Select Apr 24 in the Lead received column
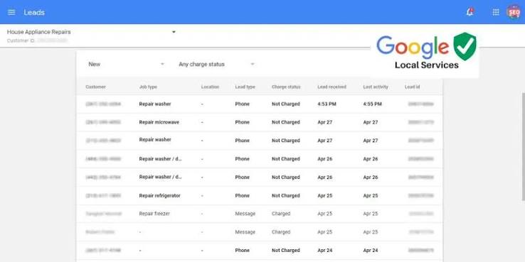 click(325, 251)
